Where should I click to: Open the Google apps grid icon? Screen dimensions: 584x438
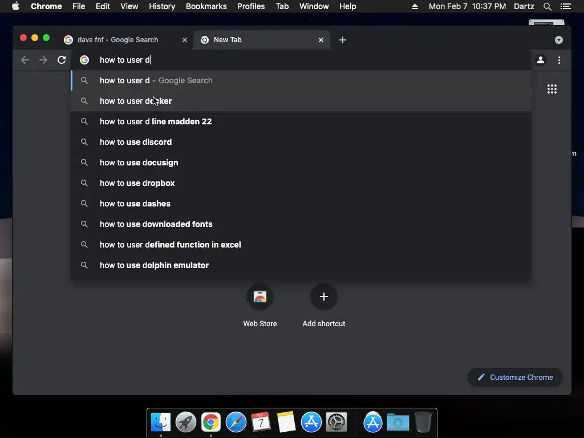coord(552,89)
